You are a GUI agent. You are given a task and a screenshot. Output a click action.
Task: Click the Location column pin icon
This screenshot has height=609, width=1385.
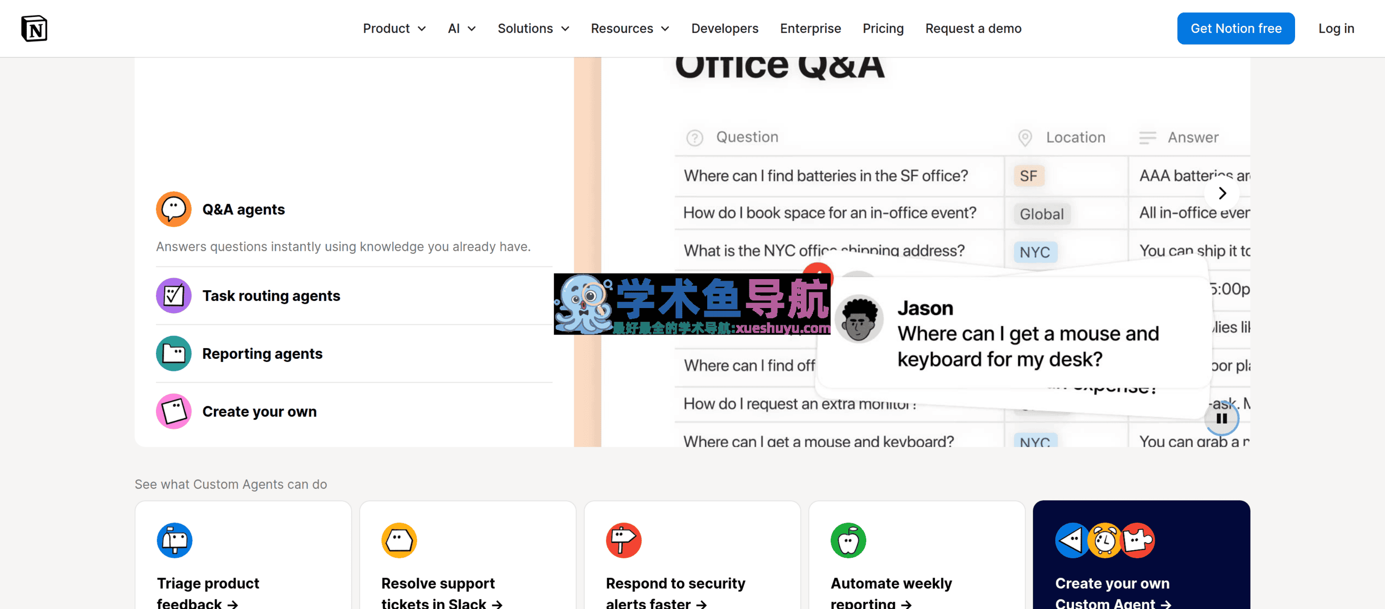1025,138
